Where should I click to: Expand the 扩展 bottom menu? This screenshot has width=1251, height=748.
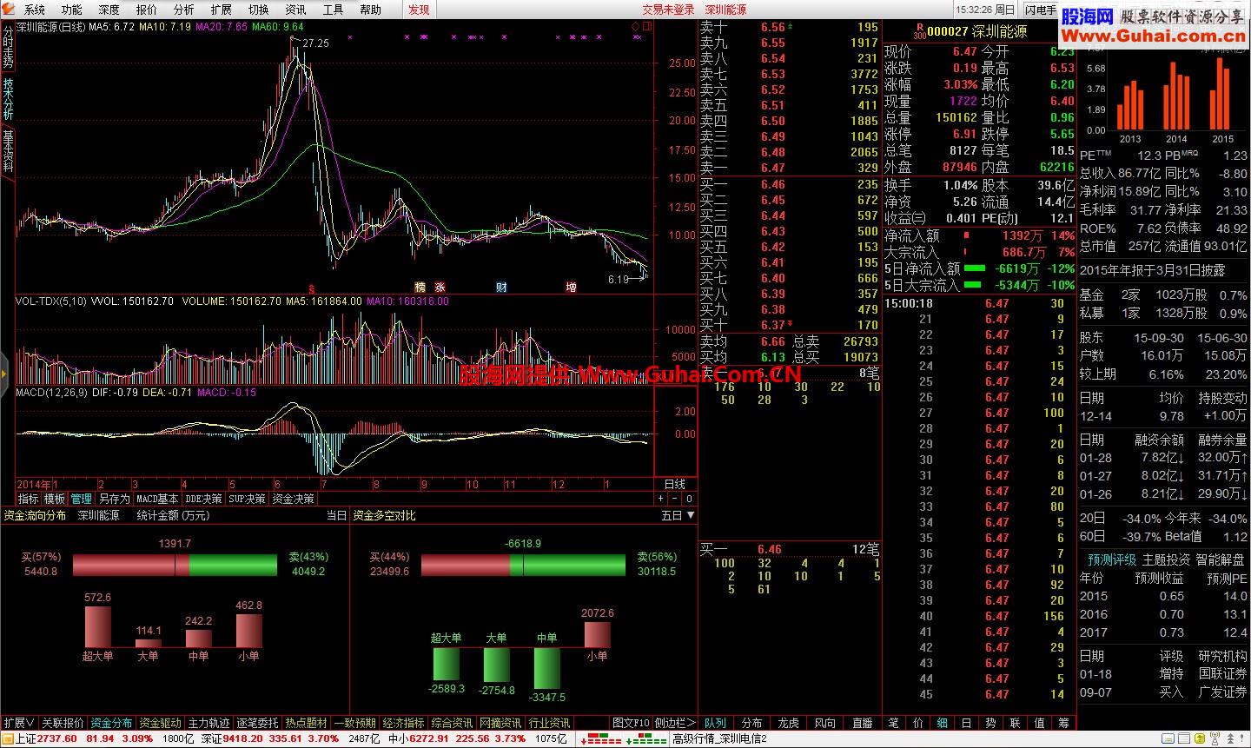pyautogui.click(x=19, y=723)
